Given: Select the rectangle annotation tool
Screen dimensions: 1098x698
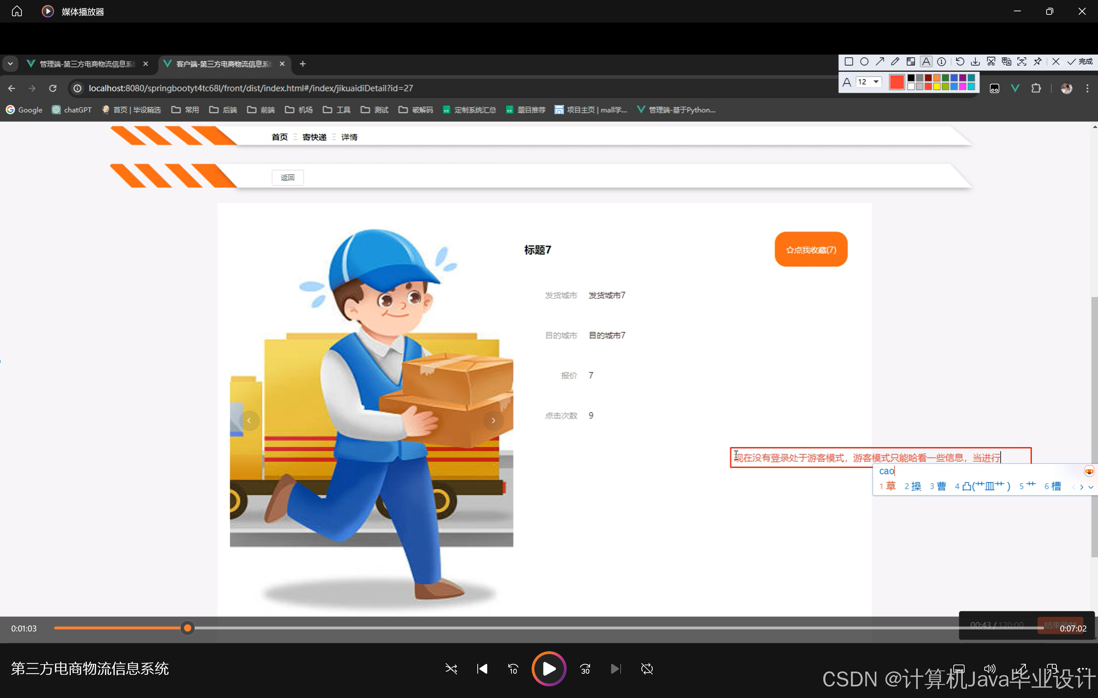Looking at the screenshot, I should [848, 62].
